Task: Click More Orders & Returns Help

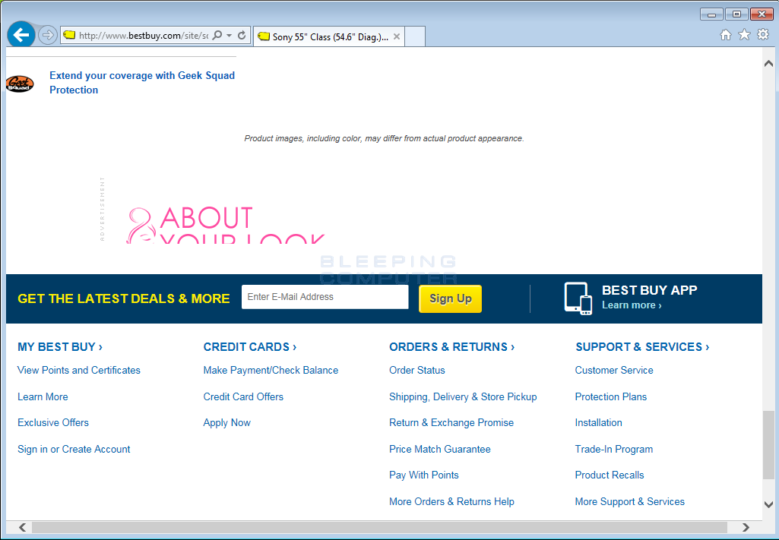Action: click(451, 502)
